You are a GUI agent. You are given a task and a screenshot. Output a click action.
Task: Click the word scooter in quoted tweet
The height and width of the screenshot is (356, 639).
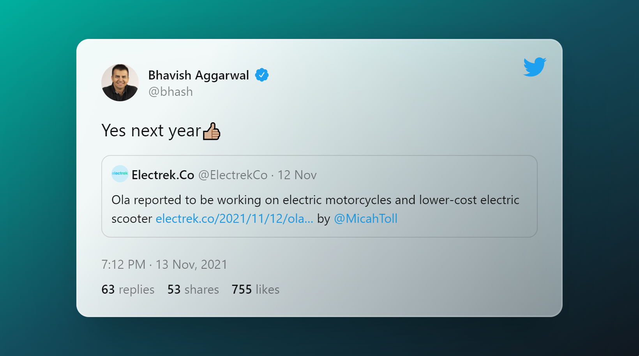tap(132, 219)
